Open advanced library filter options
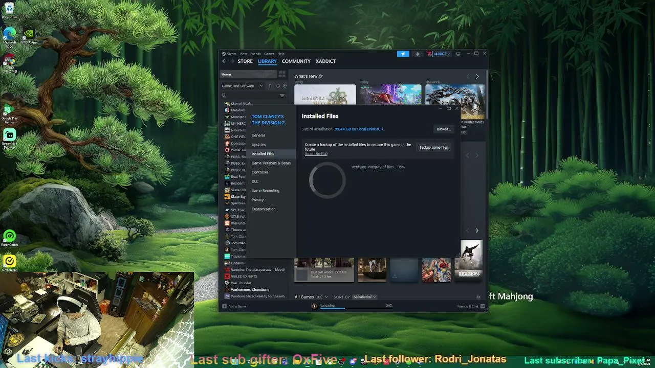Viewport: 655px width, 368px height. (282, 96)
